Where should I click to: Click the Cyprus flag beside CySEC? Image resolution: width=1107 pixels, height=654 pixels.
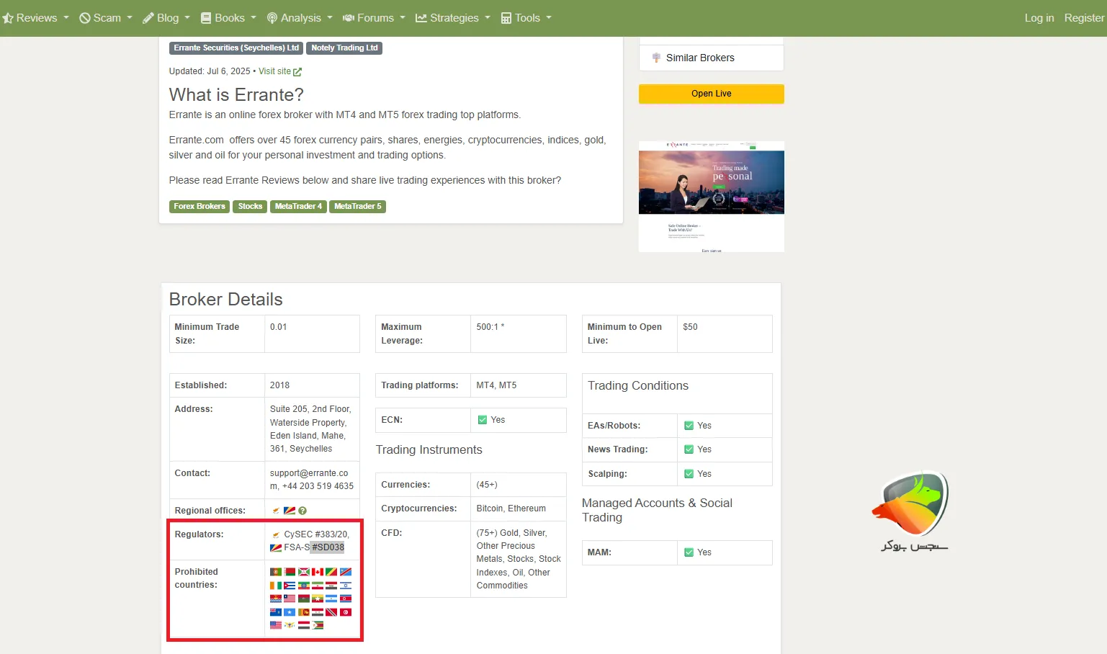pos(276,534)
